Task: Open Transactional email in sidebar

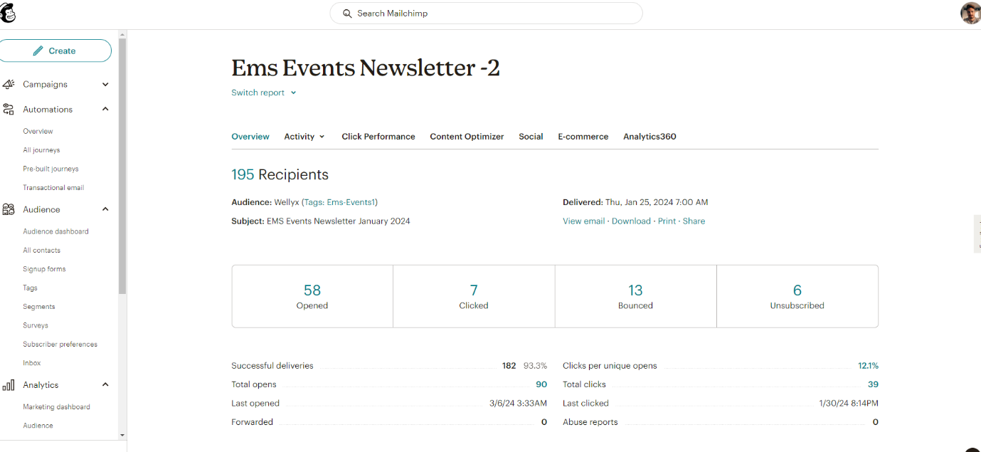Action: (53, 188)
